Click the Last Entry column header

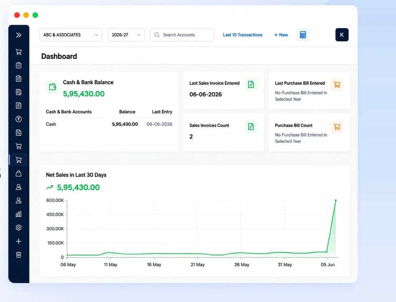click(162, 112)
